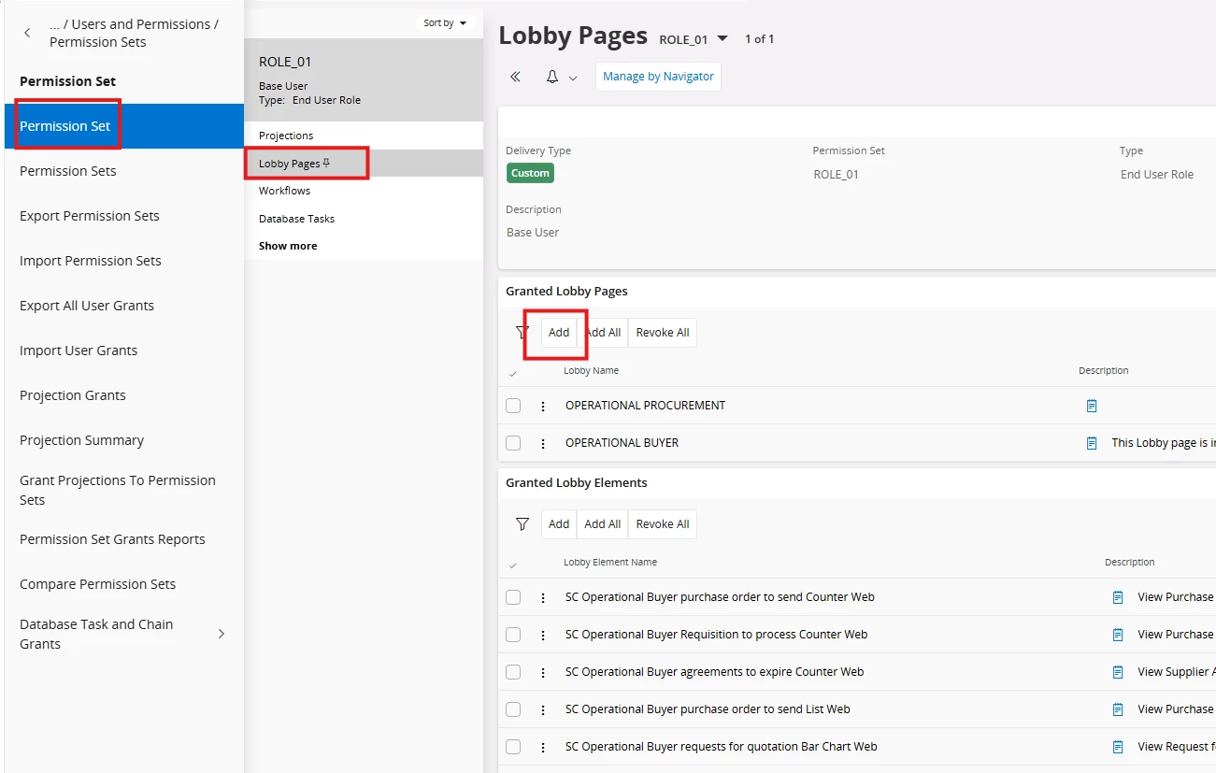Switch to the Workflows tab
The width and height of the screenshot is (1216, 773).
click(364, 191)
